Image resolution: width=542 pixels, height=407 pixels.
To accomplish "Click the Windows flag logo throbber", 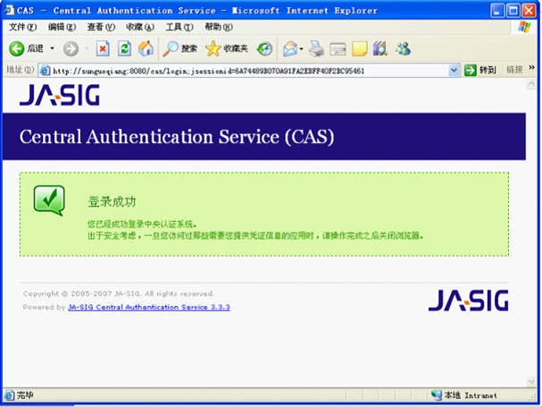I will pos(524,27).
